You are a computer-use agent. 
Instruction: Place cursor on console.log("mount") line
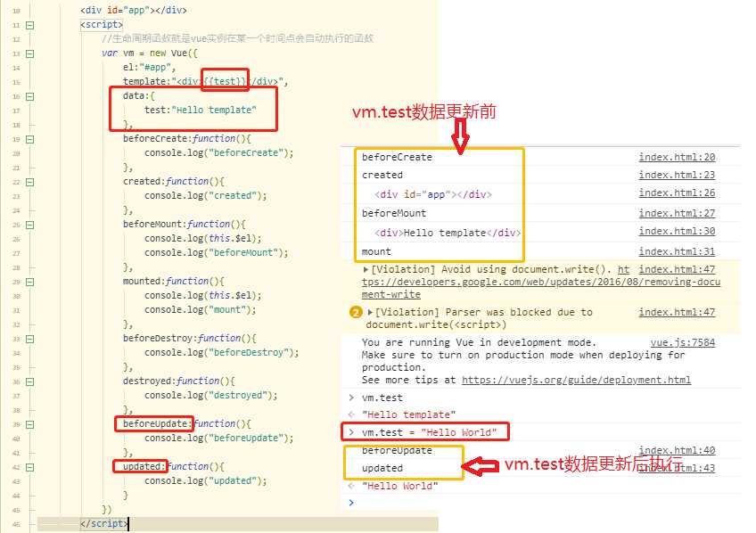pos(200,310)
